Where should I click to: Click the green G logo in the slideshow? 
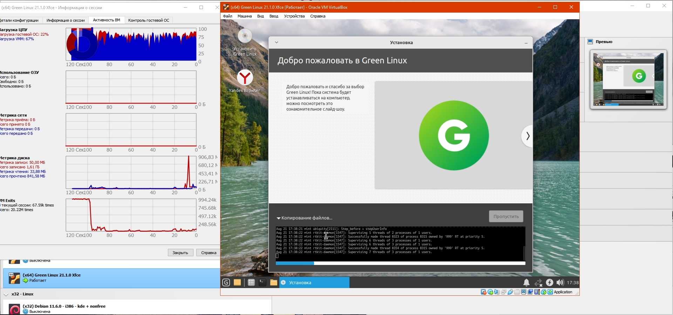coord(454,135)
